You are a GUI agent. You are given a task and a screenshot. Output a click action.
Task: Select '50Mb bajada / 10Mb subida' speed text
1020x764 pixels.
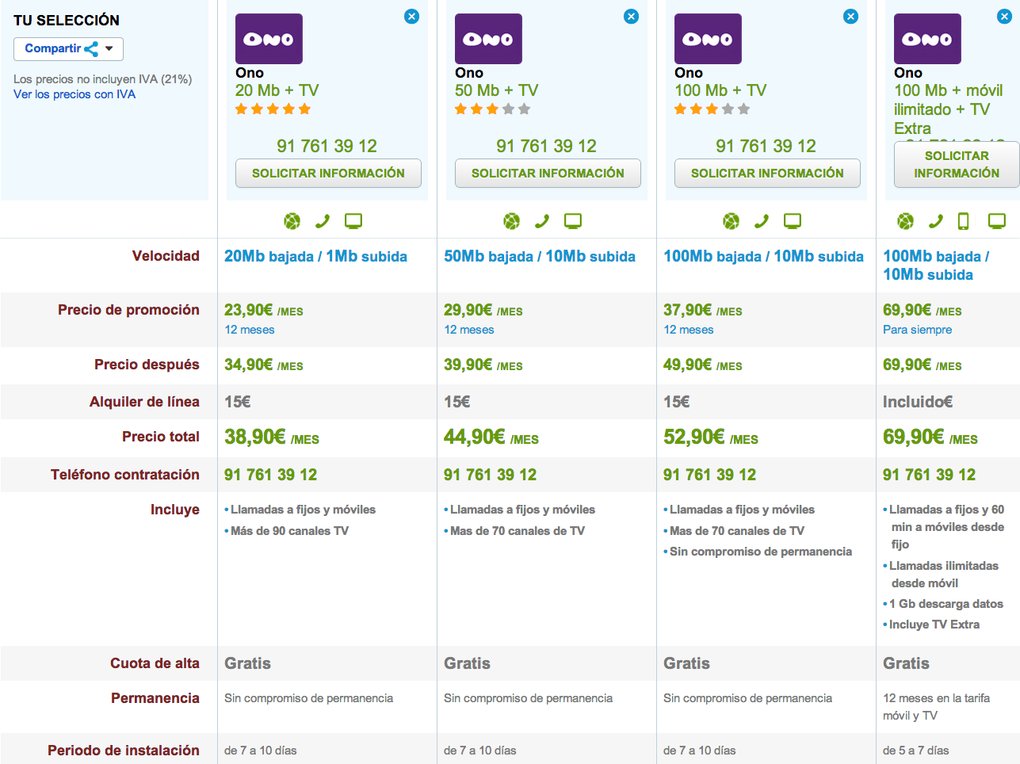coord(540,257)
